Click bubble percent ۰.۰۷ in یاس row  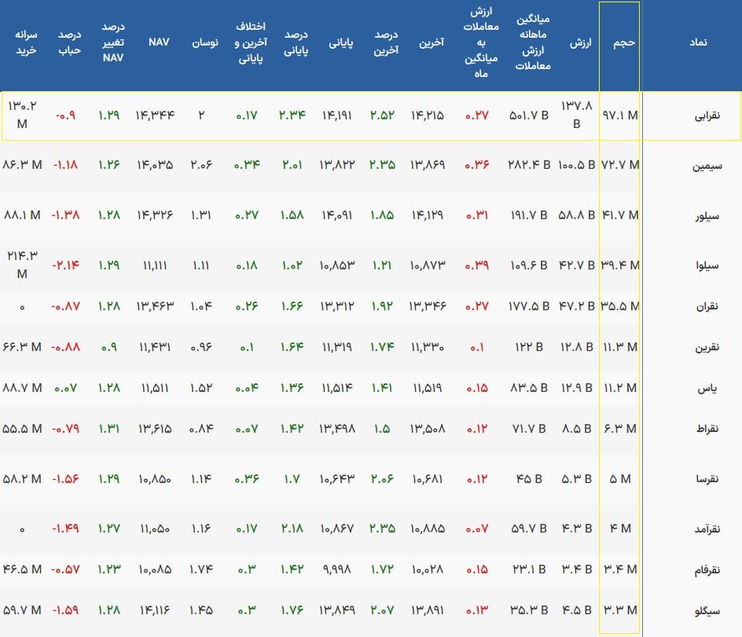pos(65,388)
